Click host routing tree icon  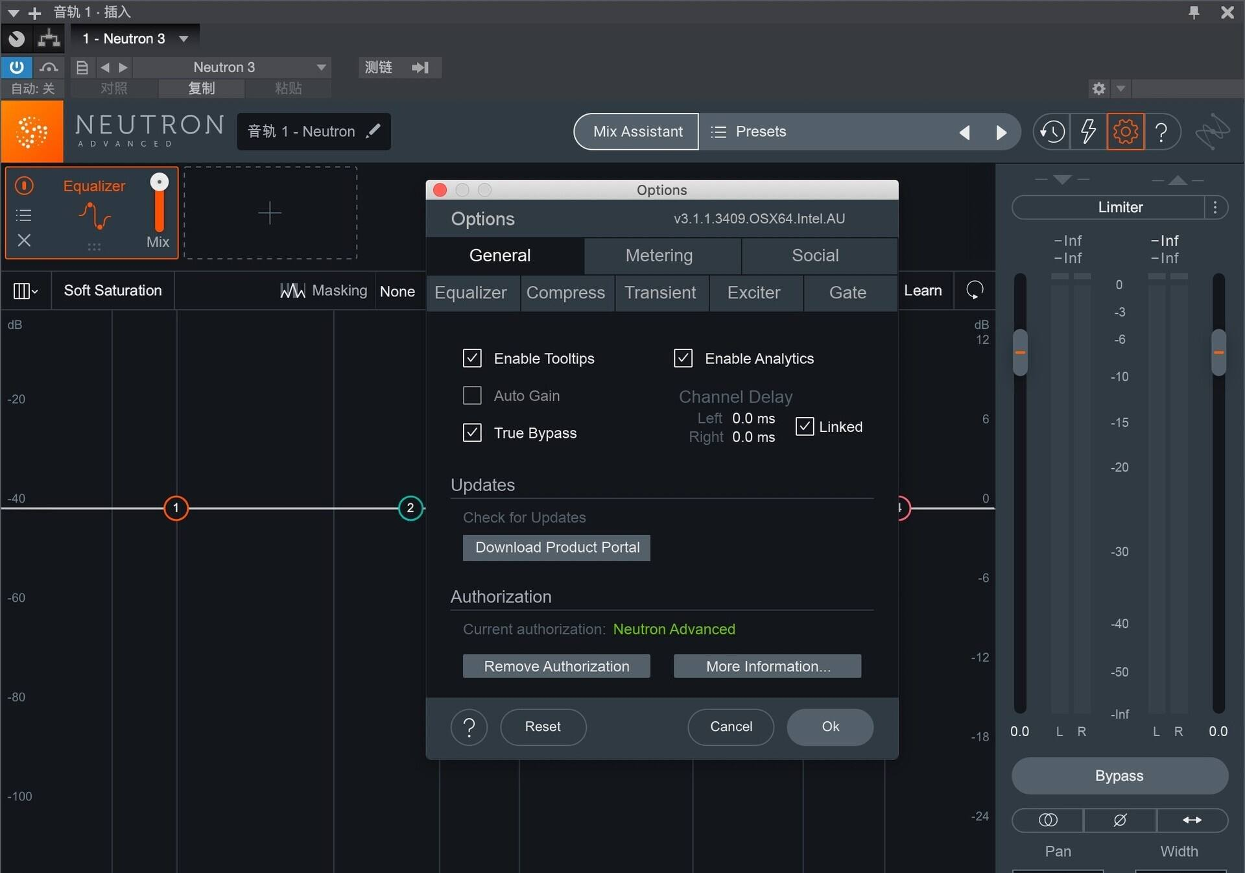click(x=49, y=39)
